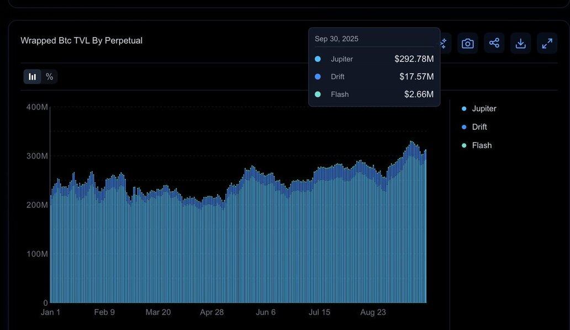Switch chart to percentage view
The image size is (570, 330).
click(x=50, y=77)
